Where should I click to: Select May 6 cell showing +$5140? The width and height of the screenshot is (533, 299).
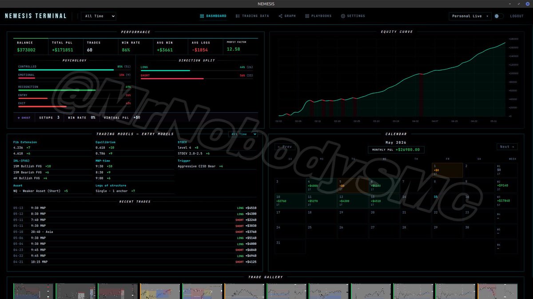384,185
